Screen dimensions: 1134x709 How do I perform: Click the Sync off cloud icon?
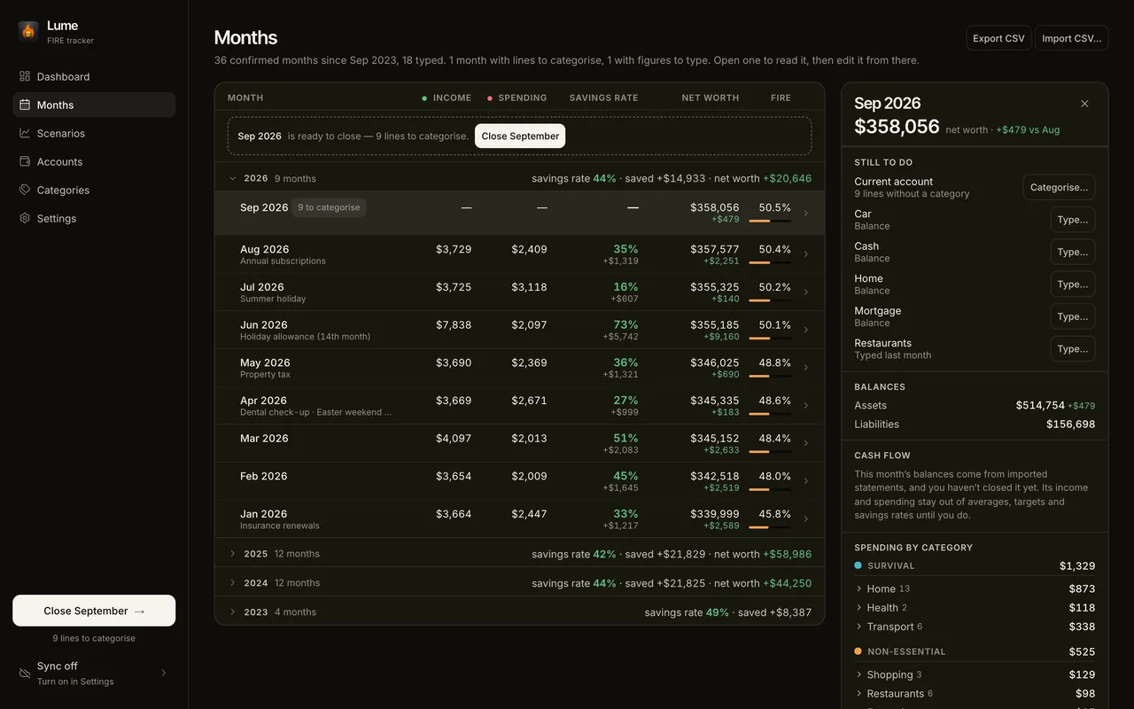pos(25,674)
